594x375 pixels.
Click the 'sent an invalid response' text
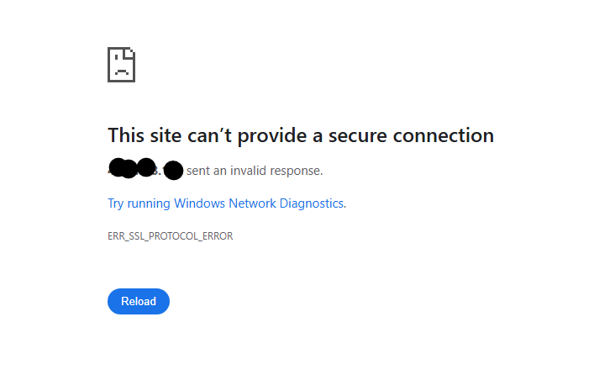point(255,171)
